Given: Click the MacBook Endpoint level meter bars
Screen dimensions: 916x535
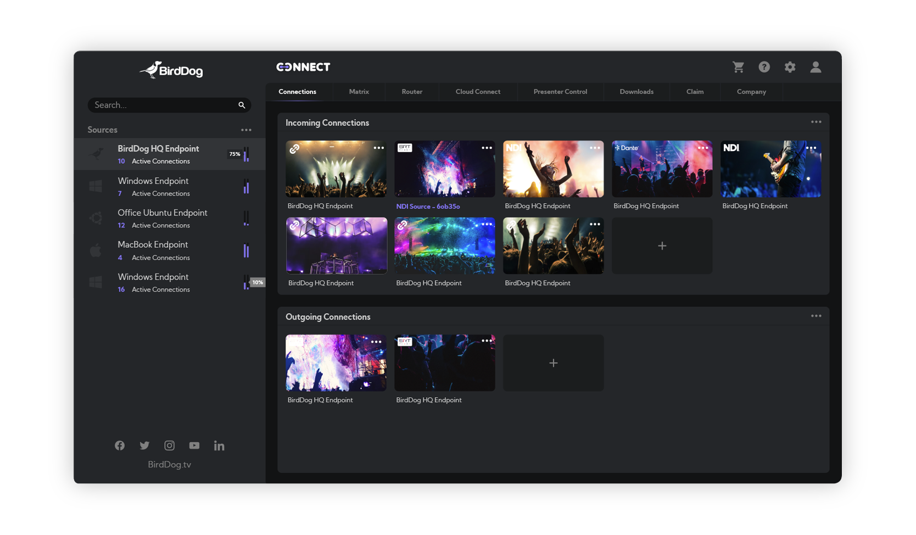Looking at the screenshot, I should pyautogui.click(x=246, y=250).
